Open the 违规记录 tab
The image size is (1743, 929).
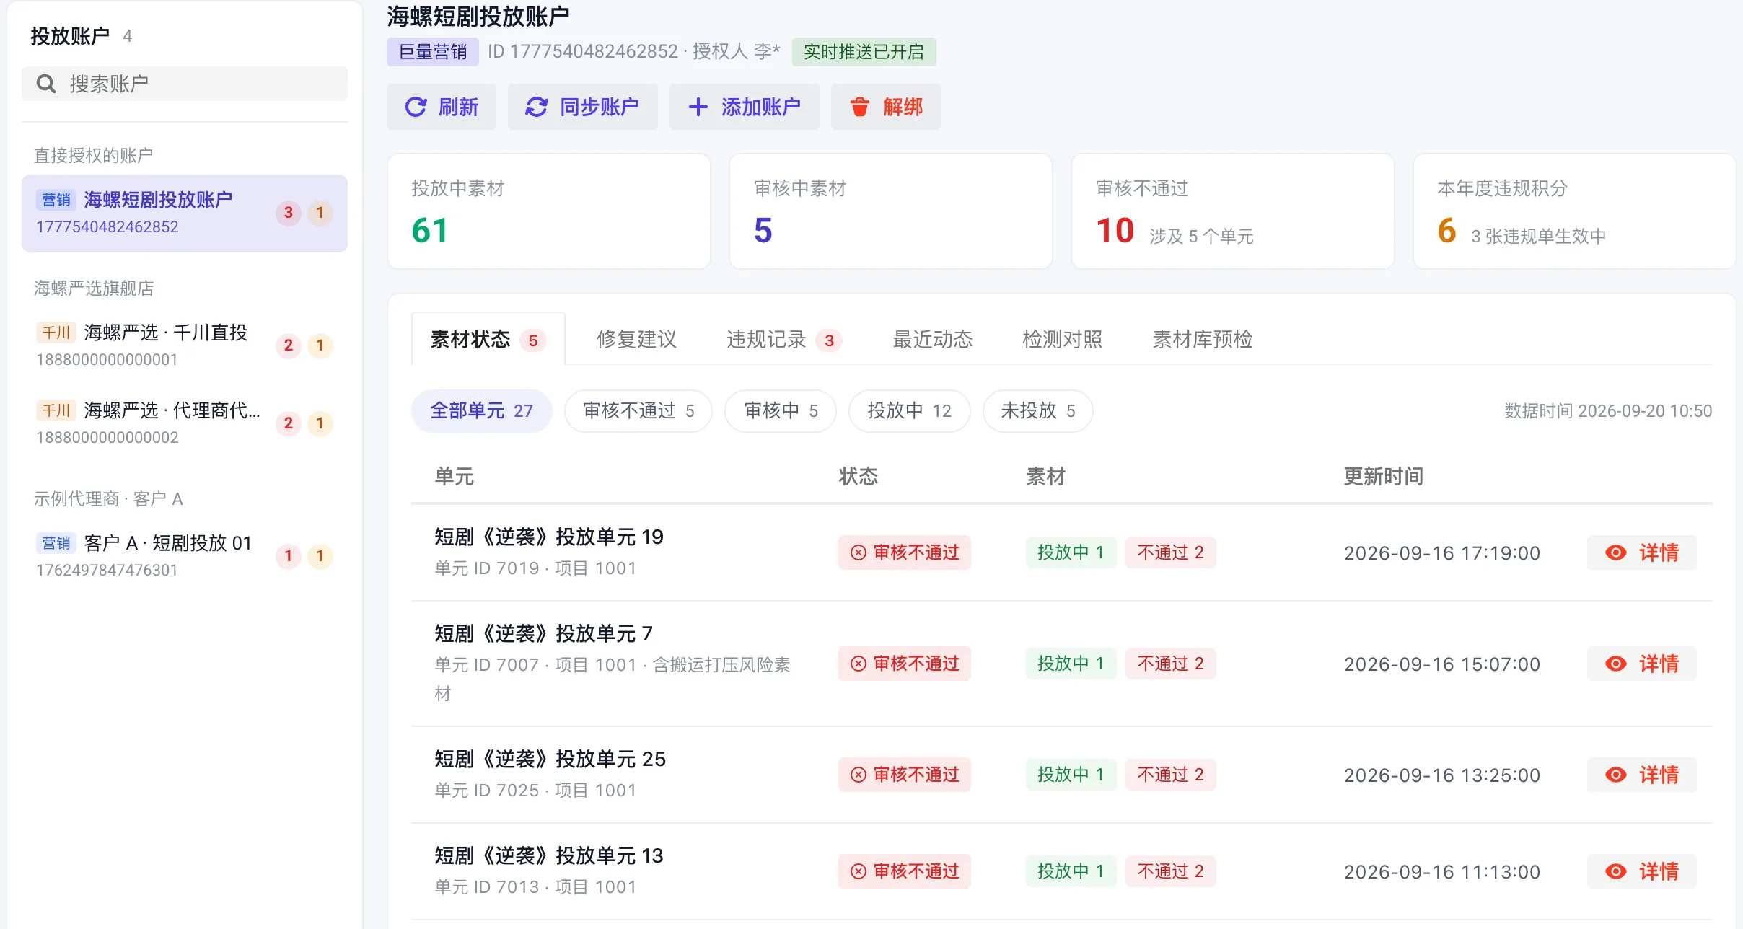784,339
